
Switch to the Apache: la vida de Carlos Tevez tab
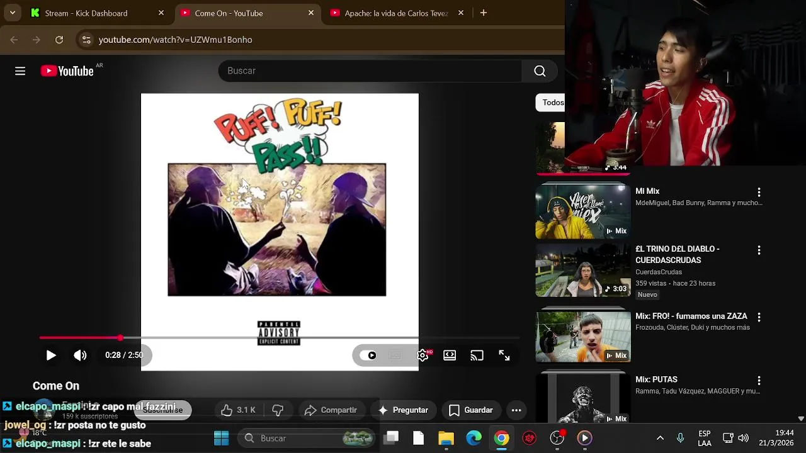397,13
